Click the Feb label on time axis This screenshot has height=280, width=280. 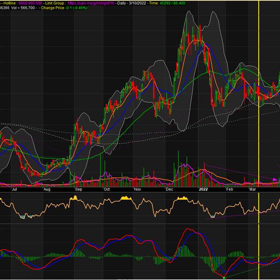click(229, 190)
